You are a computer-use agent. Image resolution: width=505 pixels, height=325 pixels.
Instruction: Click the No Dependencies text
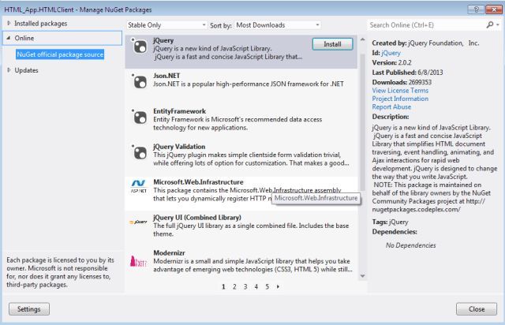pos(410,245)
